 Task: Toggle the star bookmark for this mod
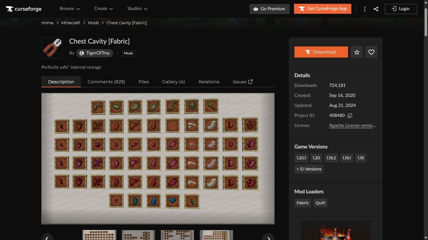click(357, 52)
